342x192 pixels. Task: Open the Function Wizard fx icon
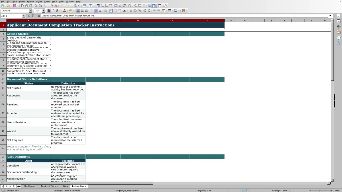(29, 16)
